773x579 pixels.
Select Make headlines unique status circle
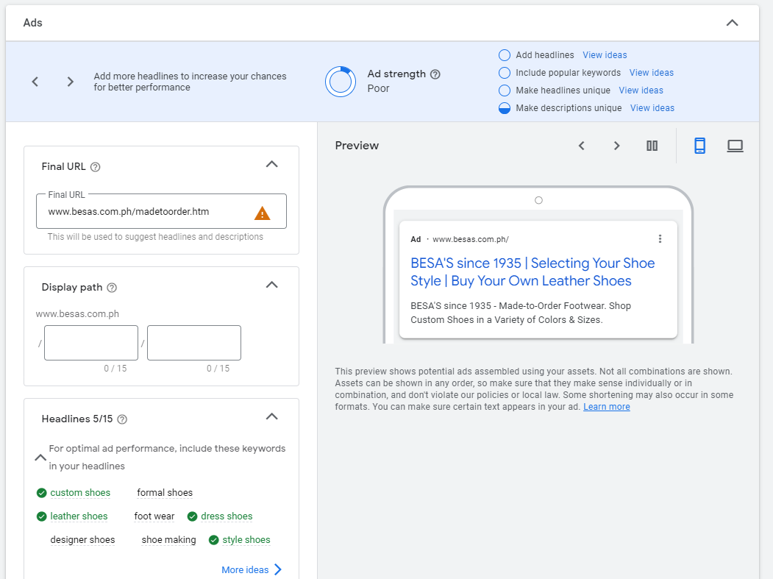(x=505, y=90)
